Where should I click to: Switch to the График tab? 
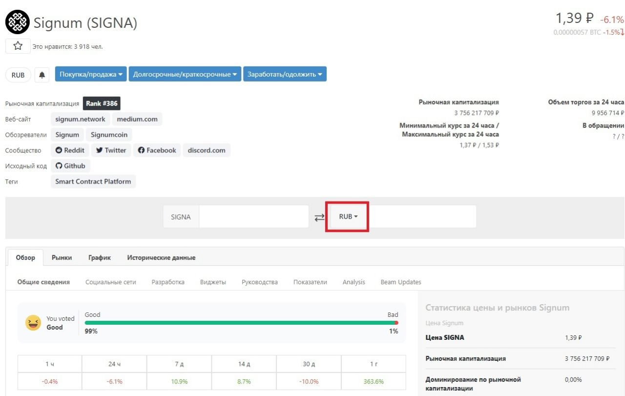pyautogui.click(x=100, y=257)
